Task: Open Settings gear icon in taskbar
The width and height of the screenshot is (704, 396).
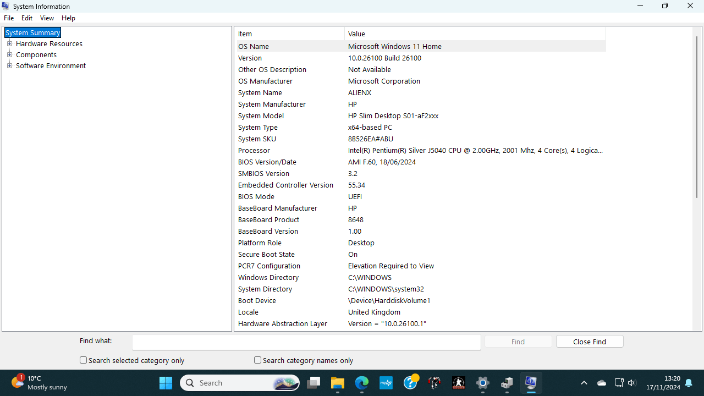Action: [483, 383]
